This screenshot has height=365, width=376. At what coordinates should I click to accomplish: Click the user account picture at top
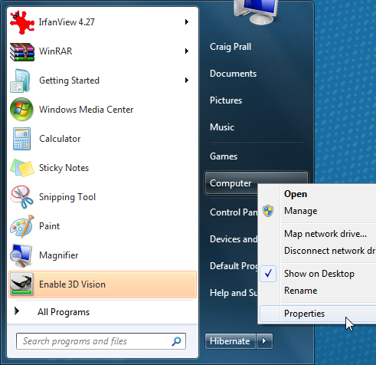tap(256, 12)
